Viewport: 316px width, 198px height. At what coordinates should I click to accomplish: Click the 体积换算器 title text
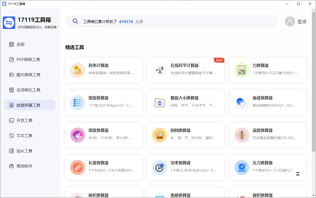(x=99, y=195)
